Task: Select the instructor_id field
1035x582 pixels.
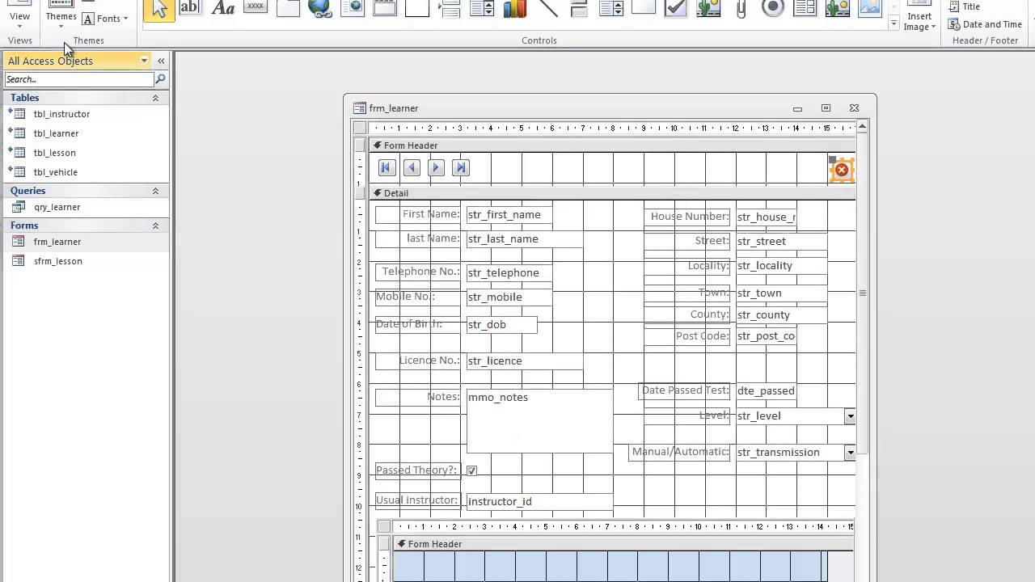Action: [539, 501]
